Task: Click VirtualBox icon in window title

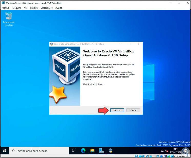Action: click(3, 3)
